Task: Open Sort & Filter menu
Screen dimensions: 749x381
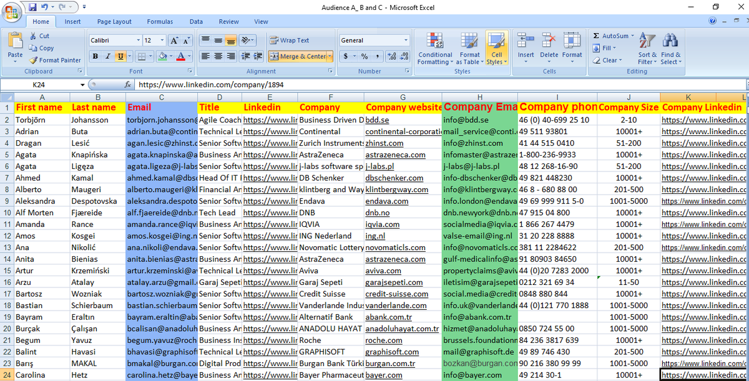Action: coord(647,49)
